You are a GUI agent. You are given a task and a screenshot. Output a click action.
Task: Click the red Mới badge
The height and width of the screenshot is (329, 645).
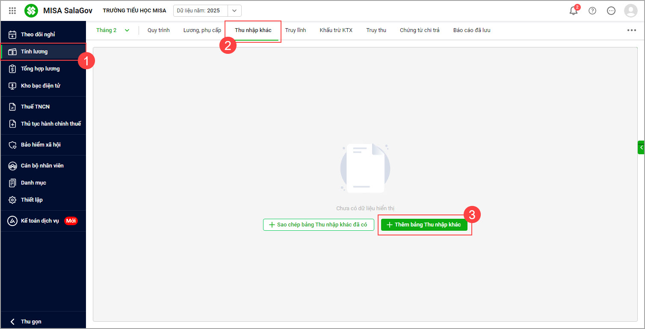tap(71, 221)
